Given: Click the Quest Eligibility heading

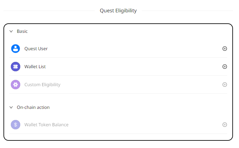Looking at the screenshot, I should 118,11.
